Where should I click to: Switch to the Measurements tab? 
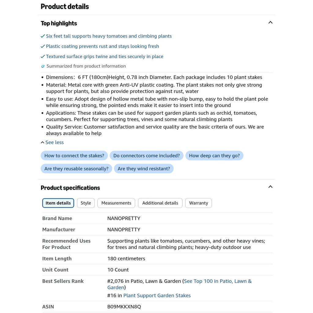tap(116, 203)
